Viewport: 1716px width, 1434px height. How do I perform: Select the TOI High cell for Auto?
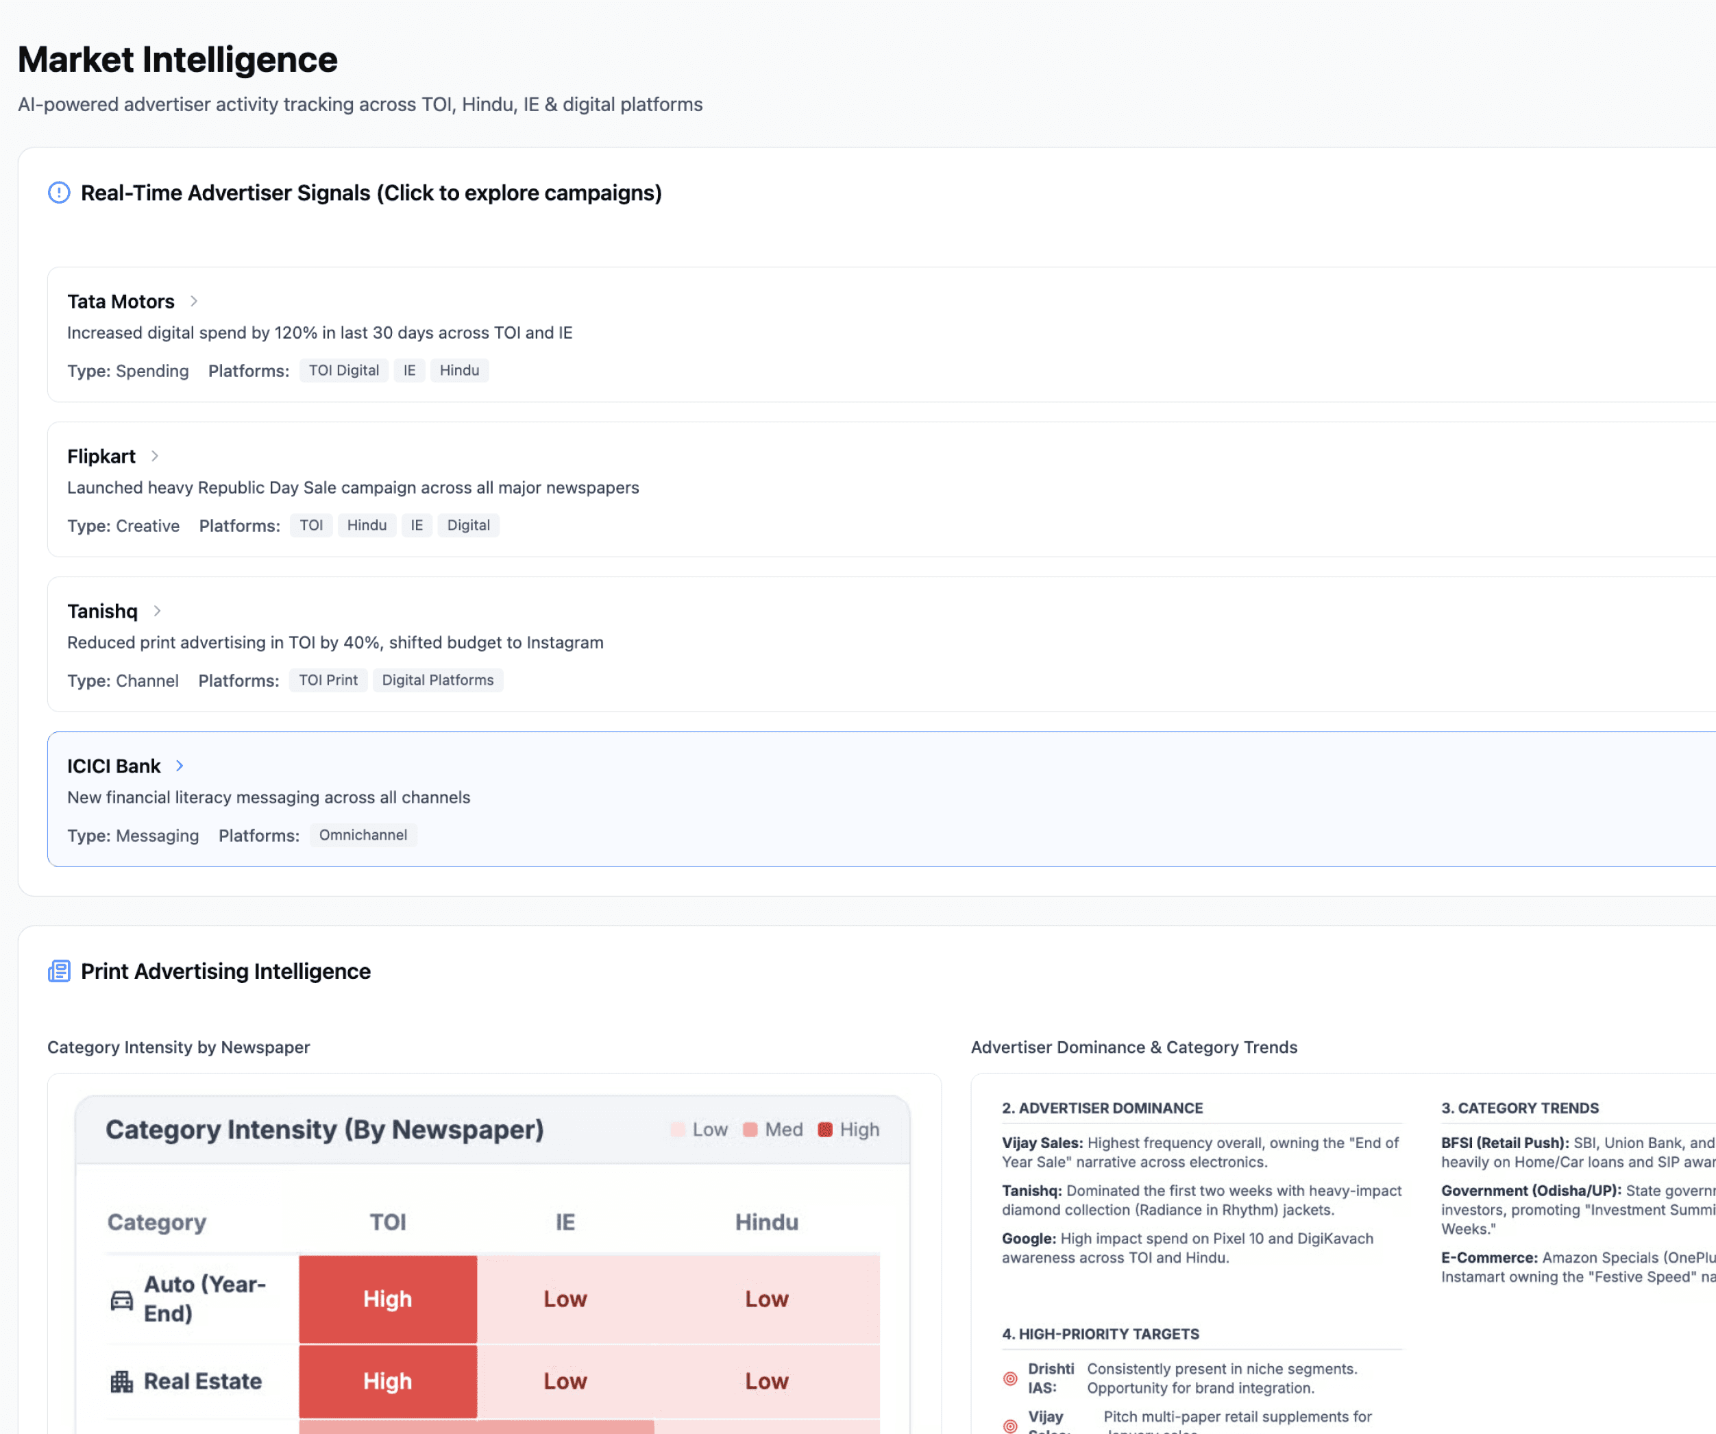pos(387,1299)
